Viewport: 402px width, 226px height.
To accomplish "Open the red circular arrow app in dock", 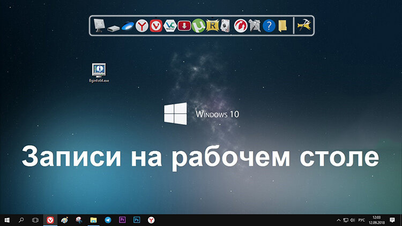I will click(x=241, y=26).
